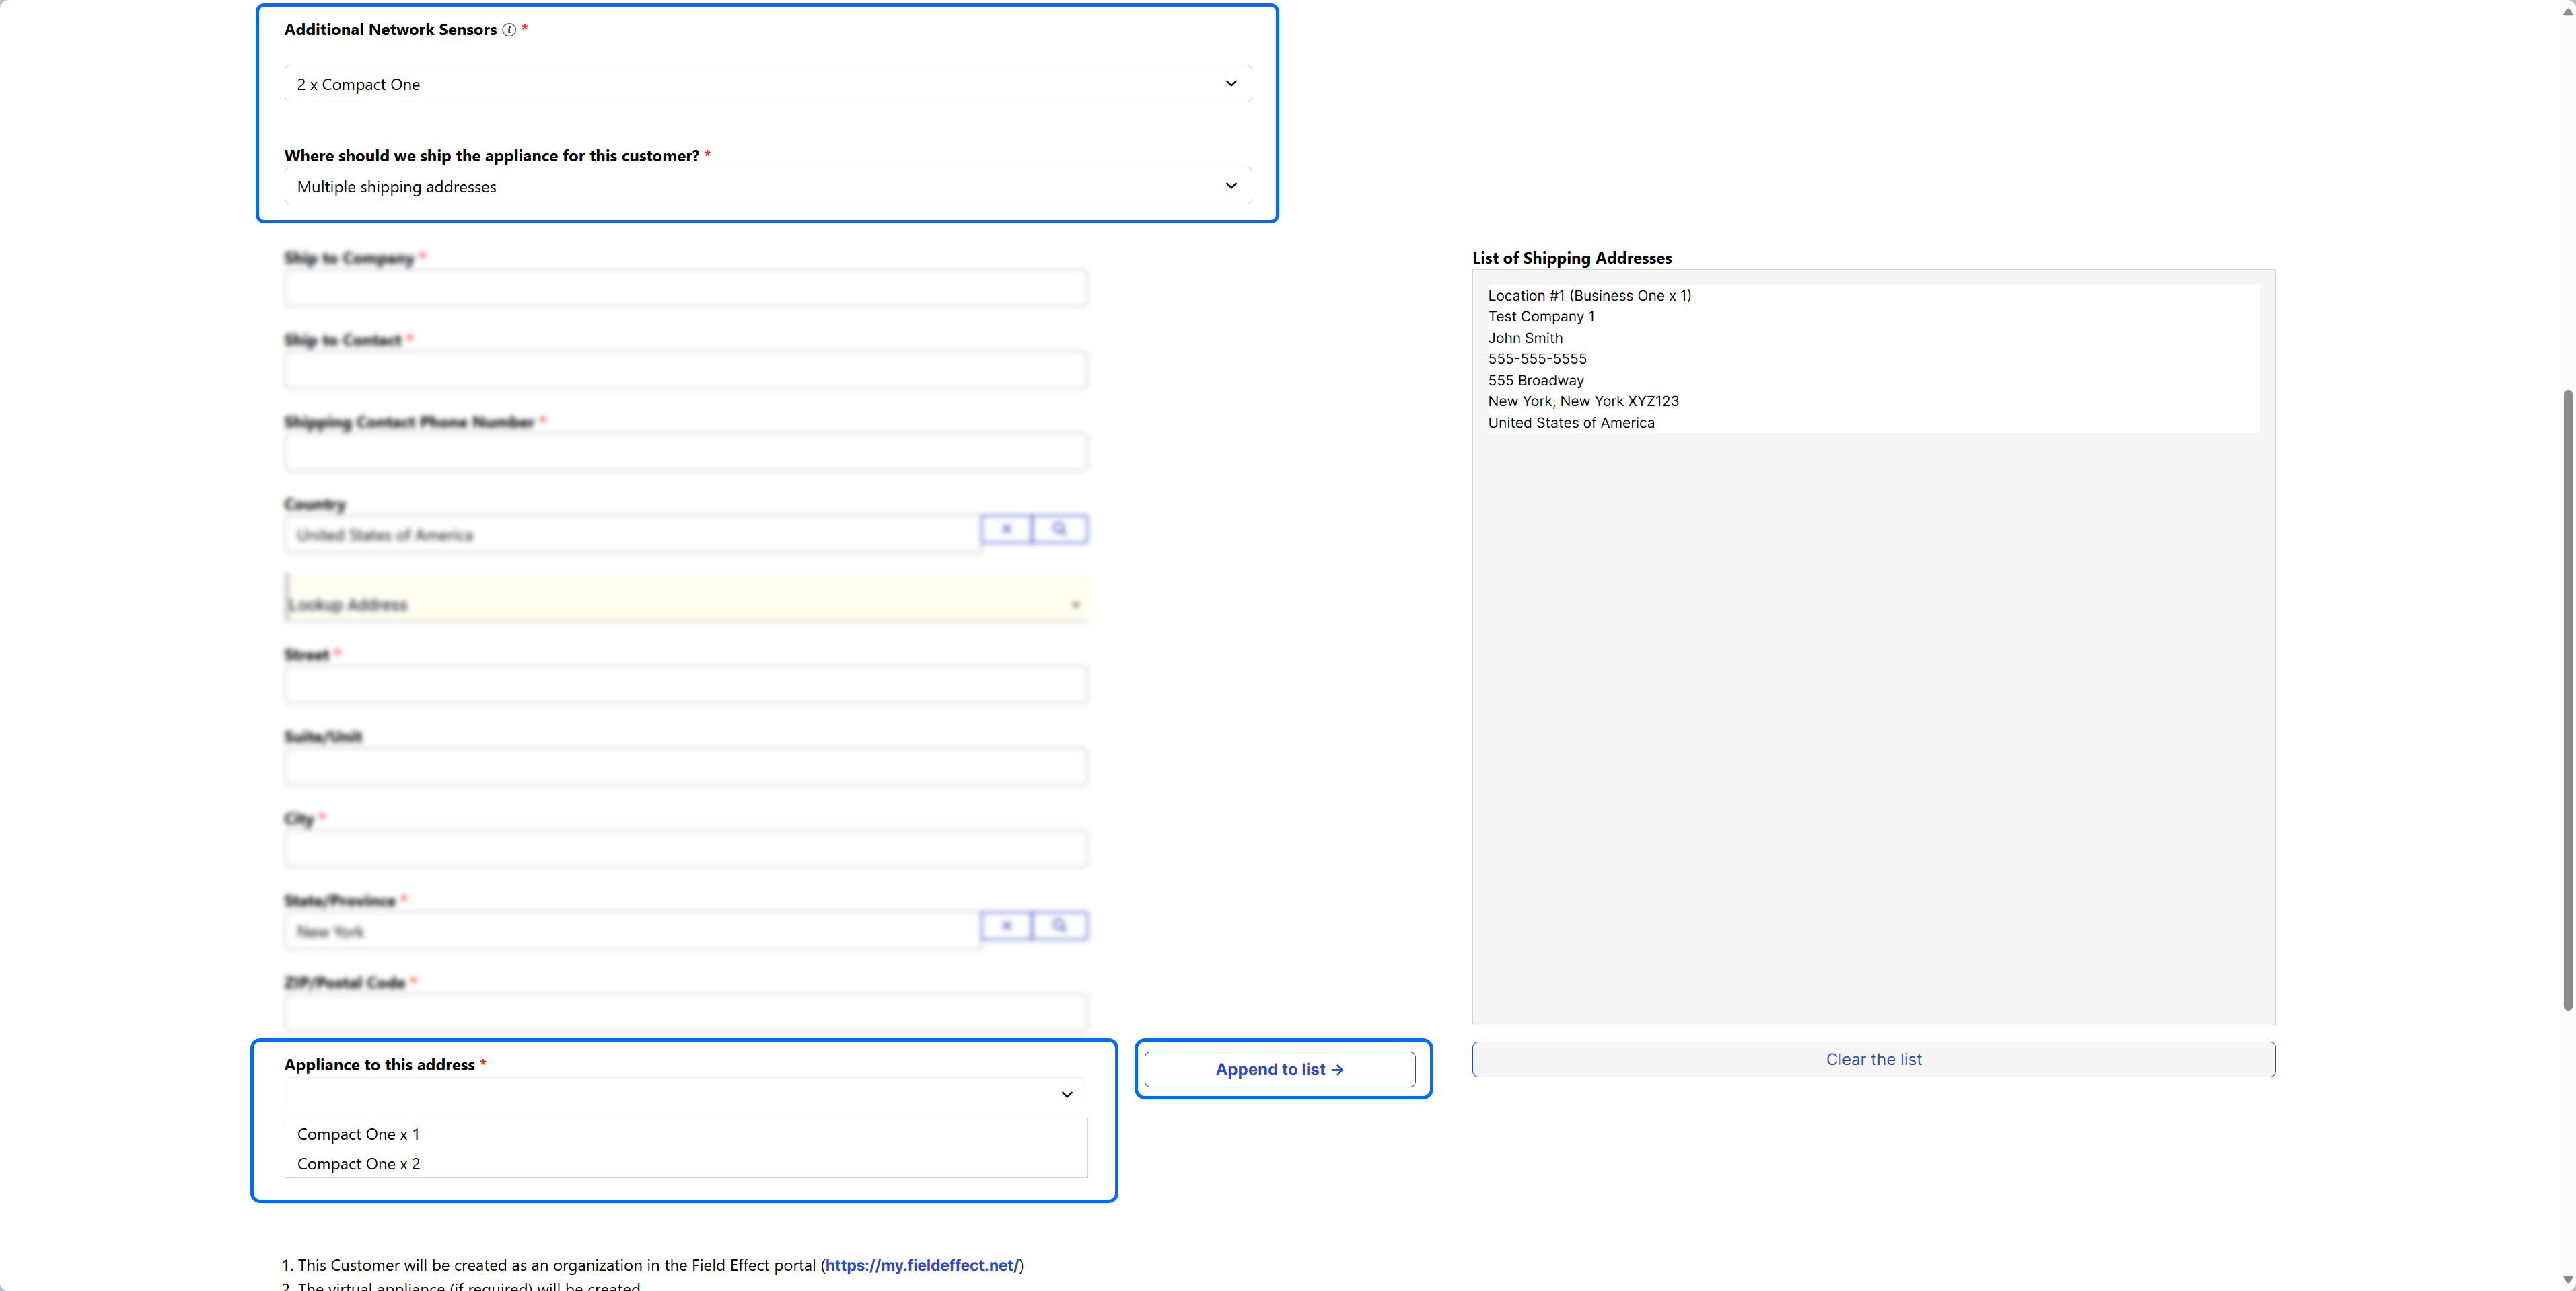Expand the shipping destination dropdown
The width and height of the screenshot is (2576, 1291).
767,186
